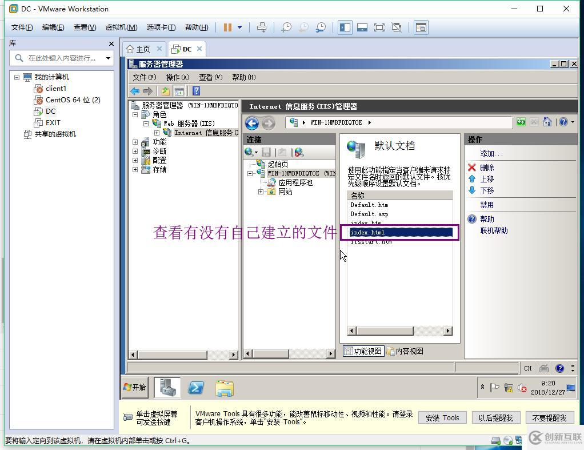Image resolution: width=584 pixels, height=450 pixels.
Task: Revert the VM to its previous snapshot
Action: [x=303, y=27]
